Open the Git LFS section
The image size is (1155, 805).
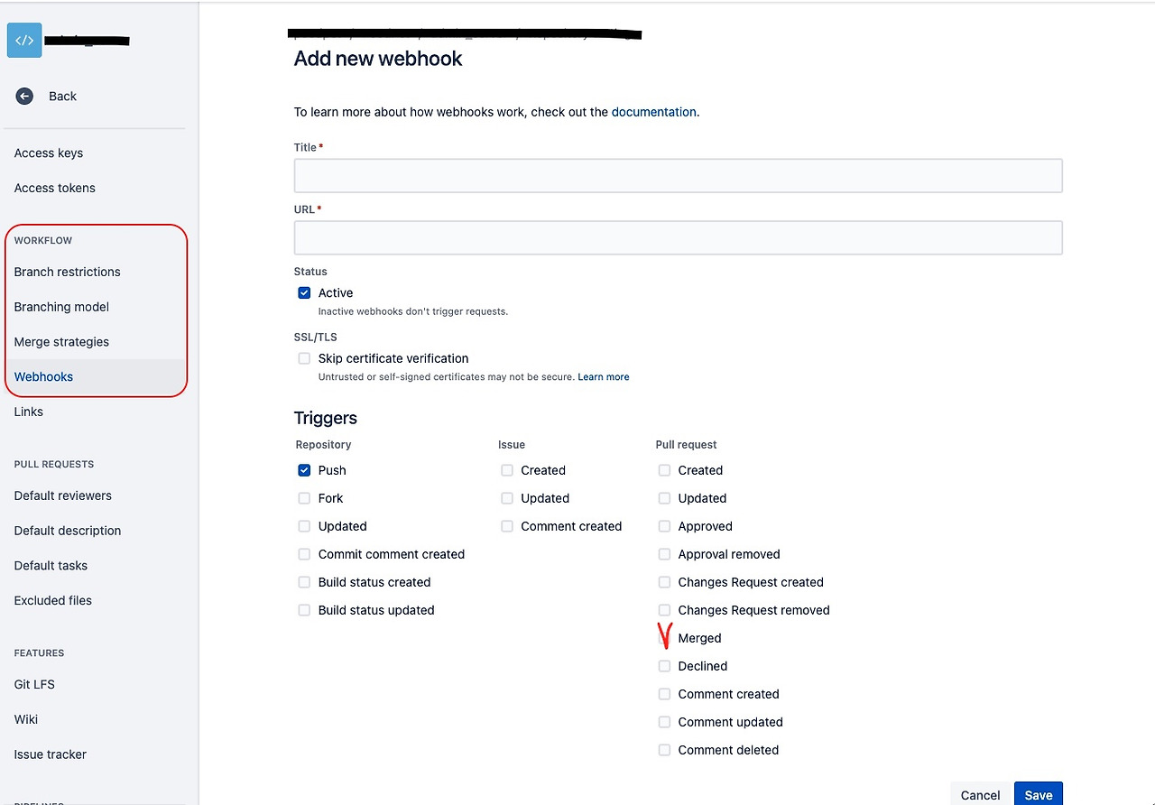click(34, 684)
